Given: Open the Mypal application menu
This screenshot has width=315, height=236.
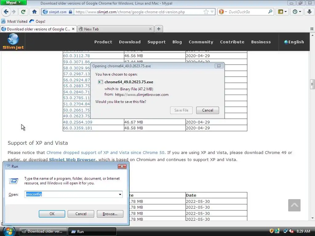Looking at the screenshot, I should [14, 2].
